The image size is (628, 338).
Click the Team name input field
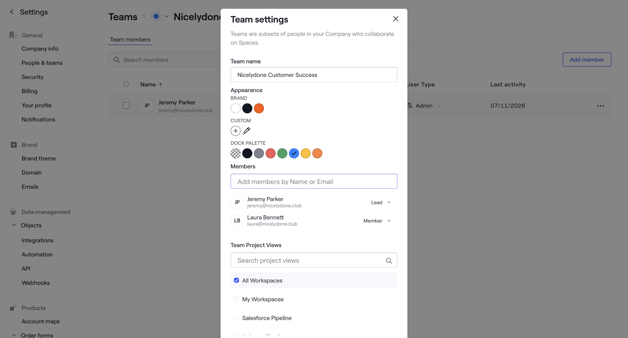[314, 75]
